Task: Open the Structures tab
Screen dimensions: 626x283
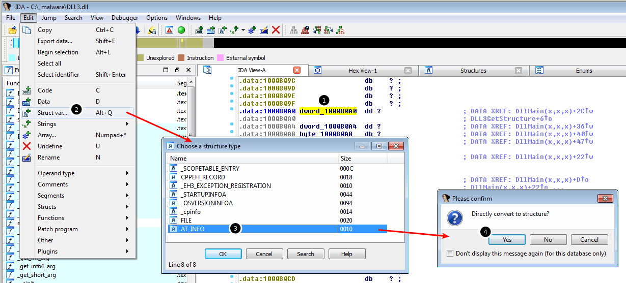Action: [x=473, y=71]
